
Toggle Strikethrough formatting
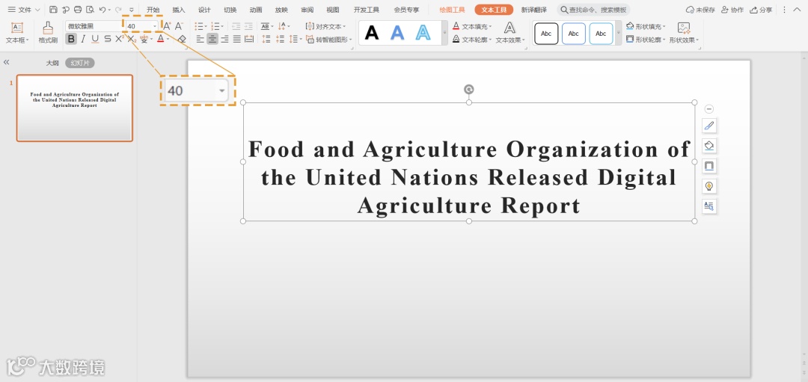tap(107, 39)
